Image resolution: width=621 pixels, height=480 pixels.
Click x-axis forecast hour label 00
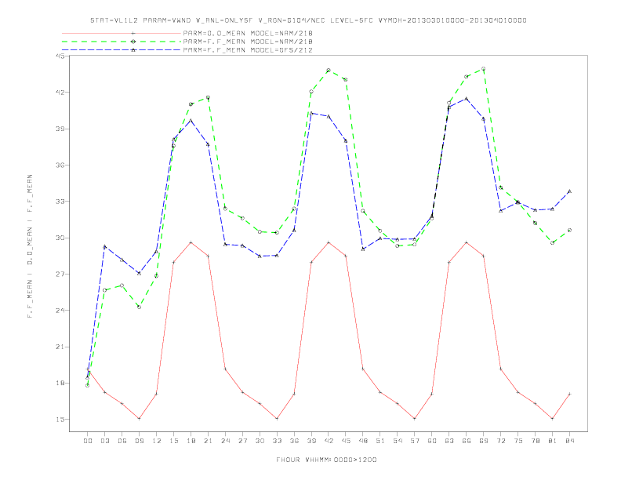(88, 441)
